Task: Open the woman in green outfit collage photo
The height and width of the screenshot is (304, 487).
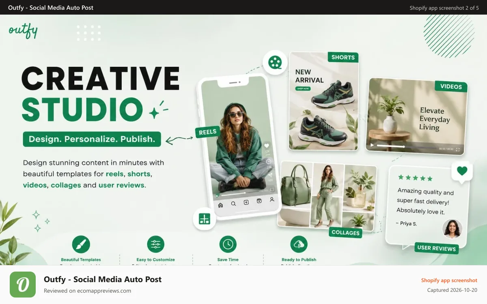Action: coord(327,196)
